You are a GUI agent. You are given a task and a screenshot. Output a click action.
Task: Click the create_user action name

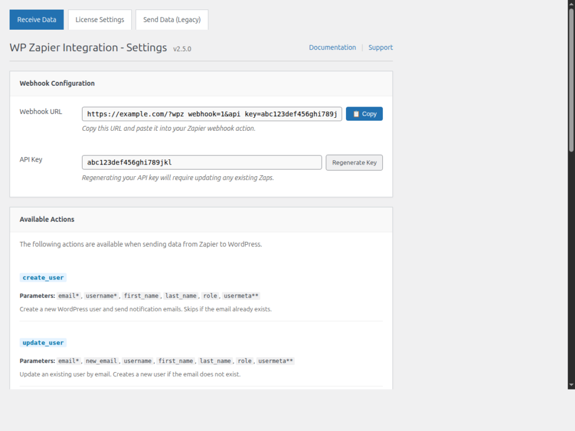tap(43, 278)
